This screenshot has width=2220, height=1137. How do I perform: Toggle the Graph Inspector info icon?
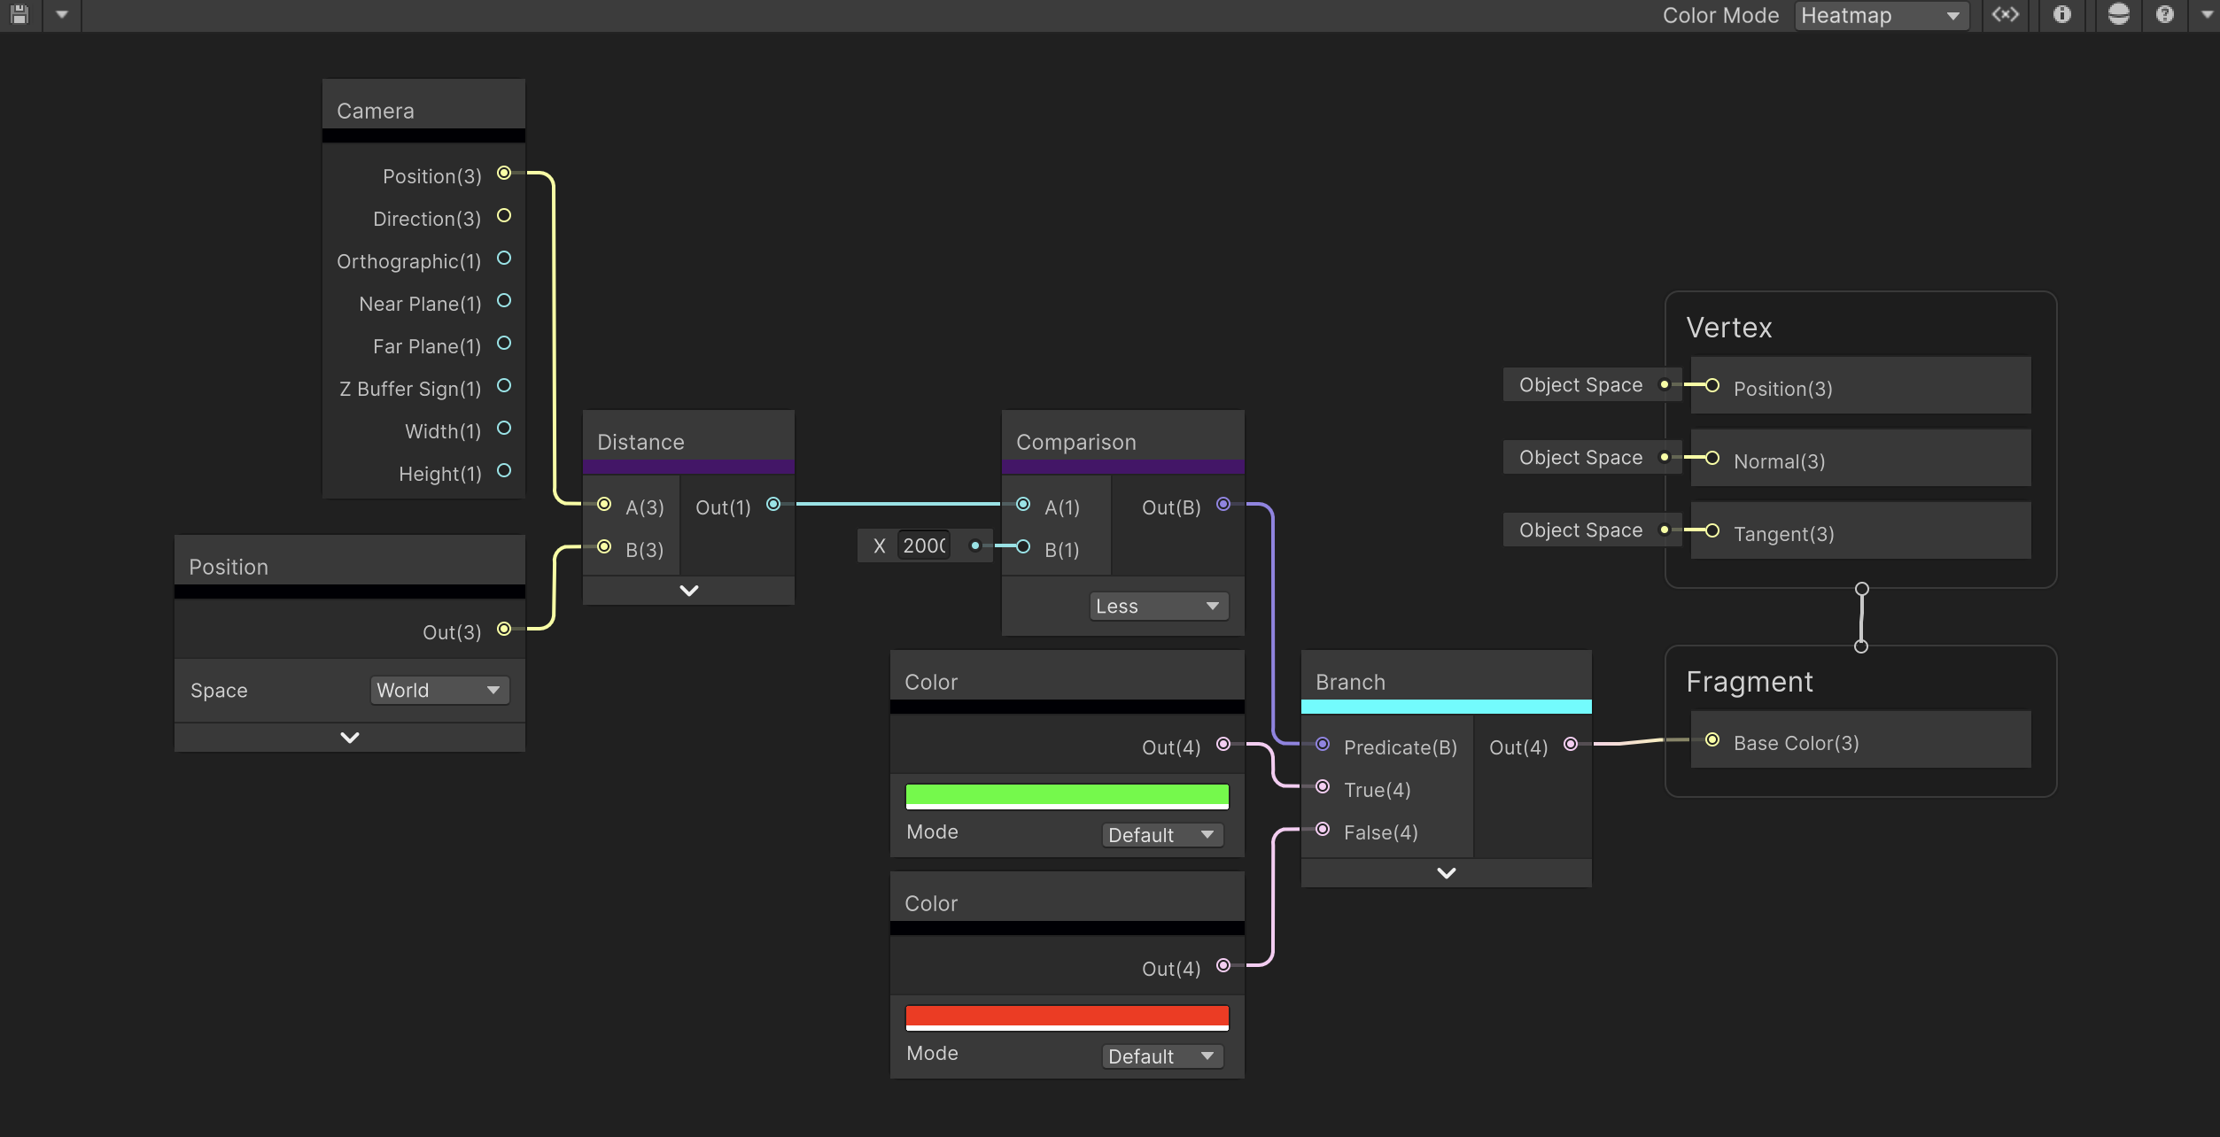click(x=2062, y=15)
